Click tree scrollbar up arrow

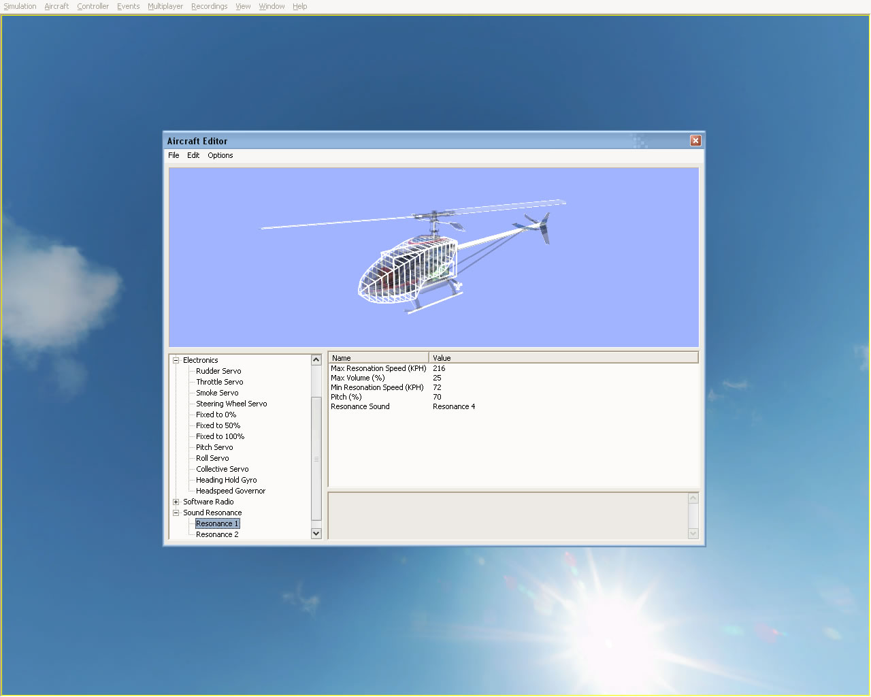point(316,359)
